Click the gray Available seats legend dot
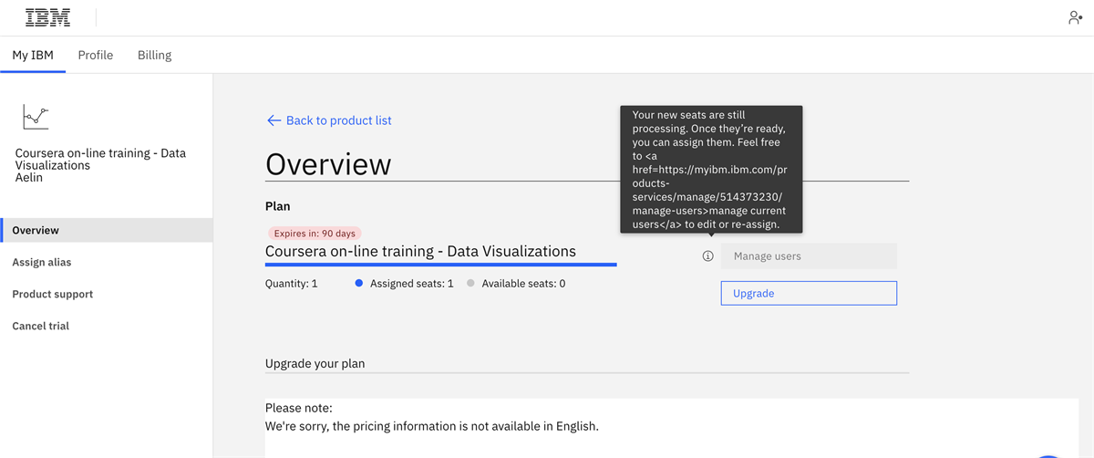The image size is (1094, 458). (x=471, y=284)
